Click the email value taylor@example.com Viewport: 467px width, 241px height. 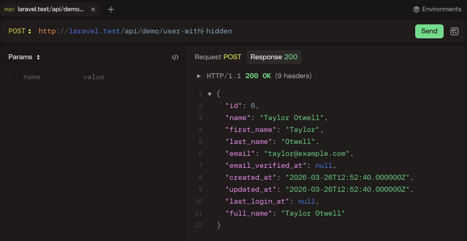309,153
